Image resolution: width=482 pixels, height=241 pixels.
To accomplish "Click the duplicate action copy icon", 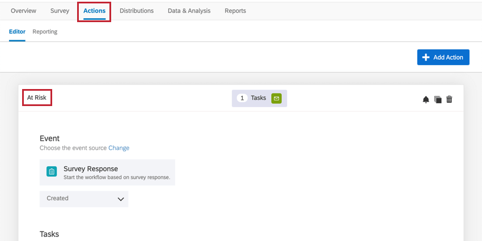I will click(438, 99).
